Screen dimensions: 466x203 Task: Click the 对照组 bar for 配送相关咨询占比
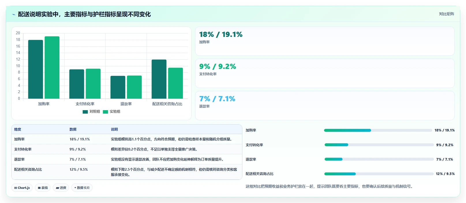click(x=159, y=79)
